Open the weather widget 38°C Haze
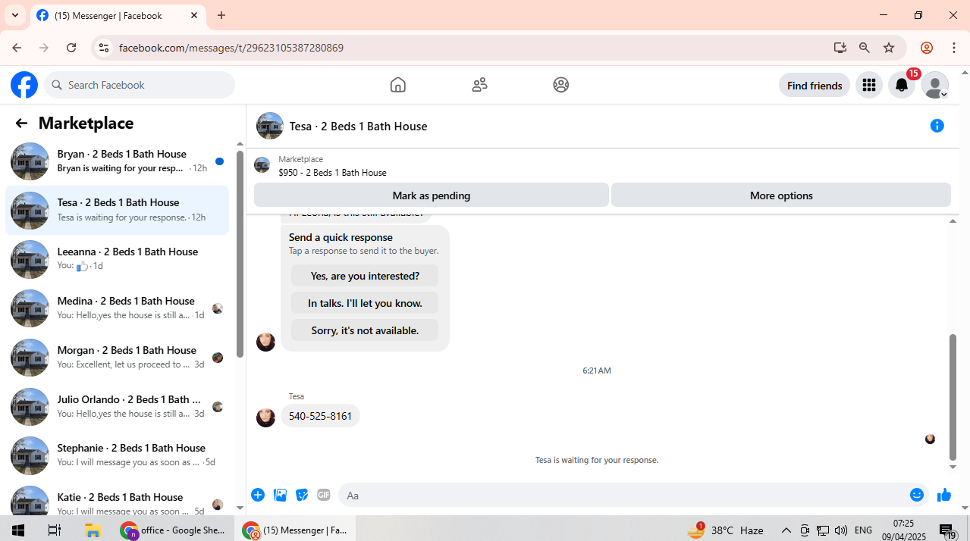This screenshot has width=970, height=541. [x=725, y=530]
